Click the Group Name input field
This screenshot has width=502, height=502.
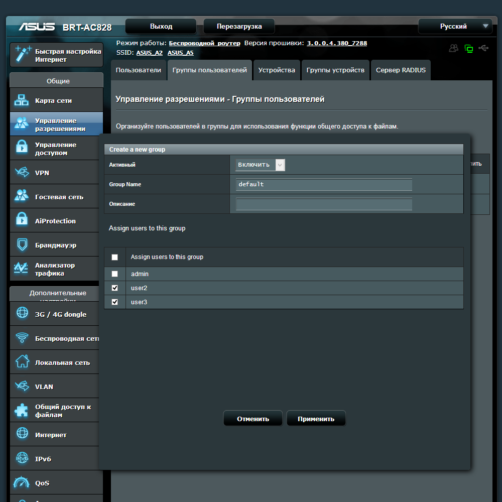pos(324,184)
